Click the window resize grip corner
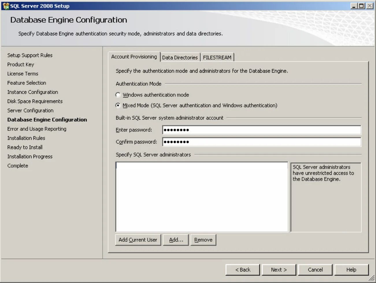 [372, 278]
